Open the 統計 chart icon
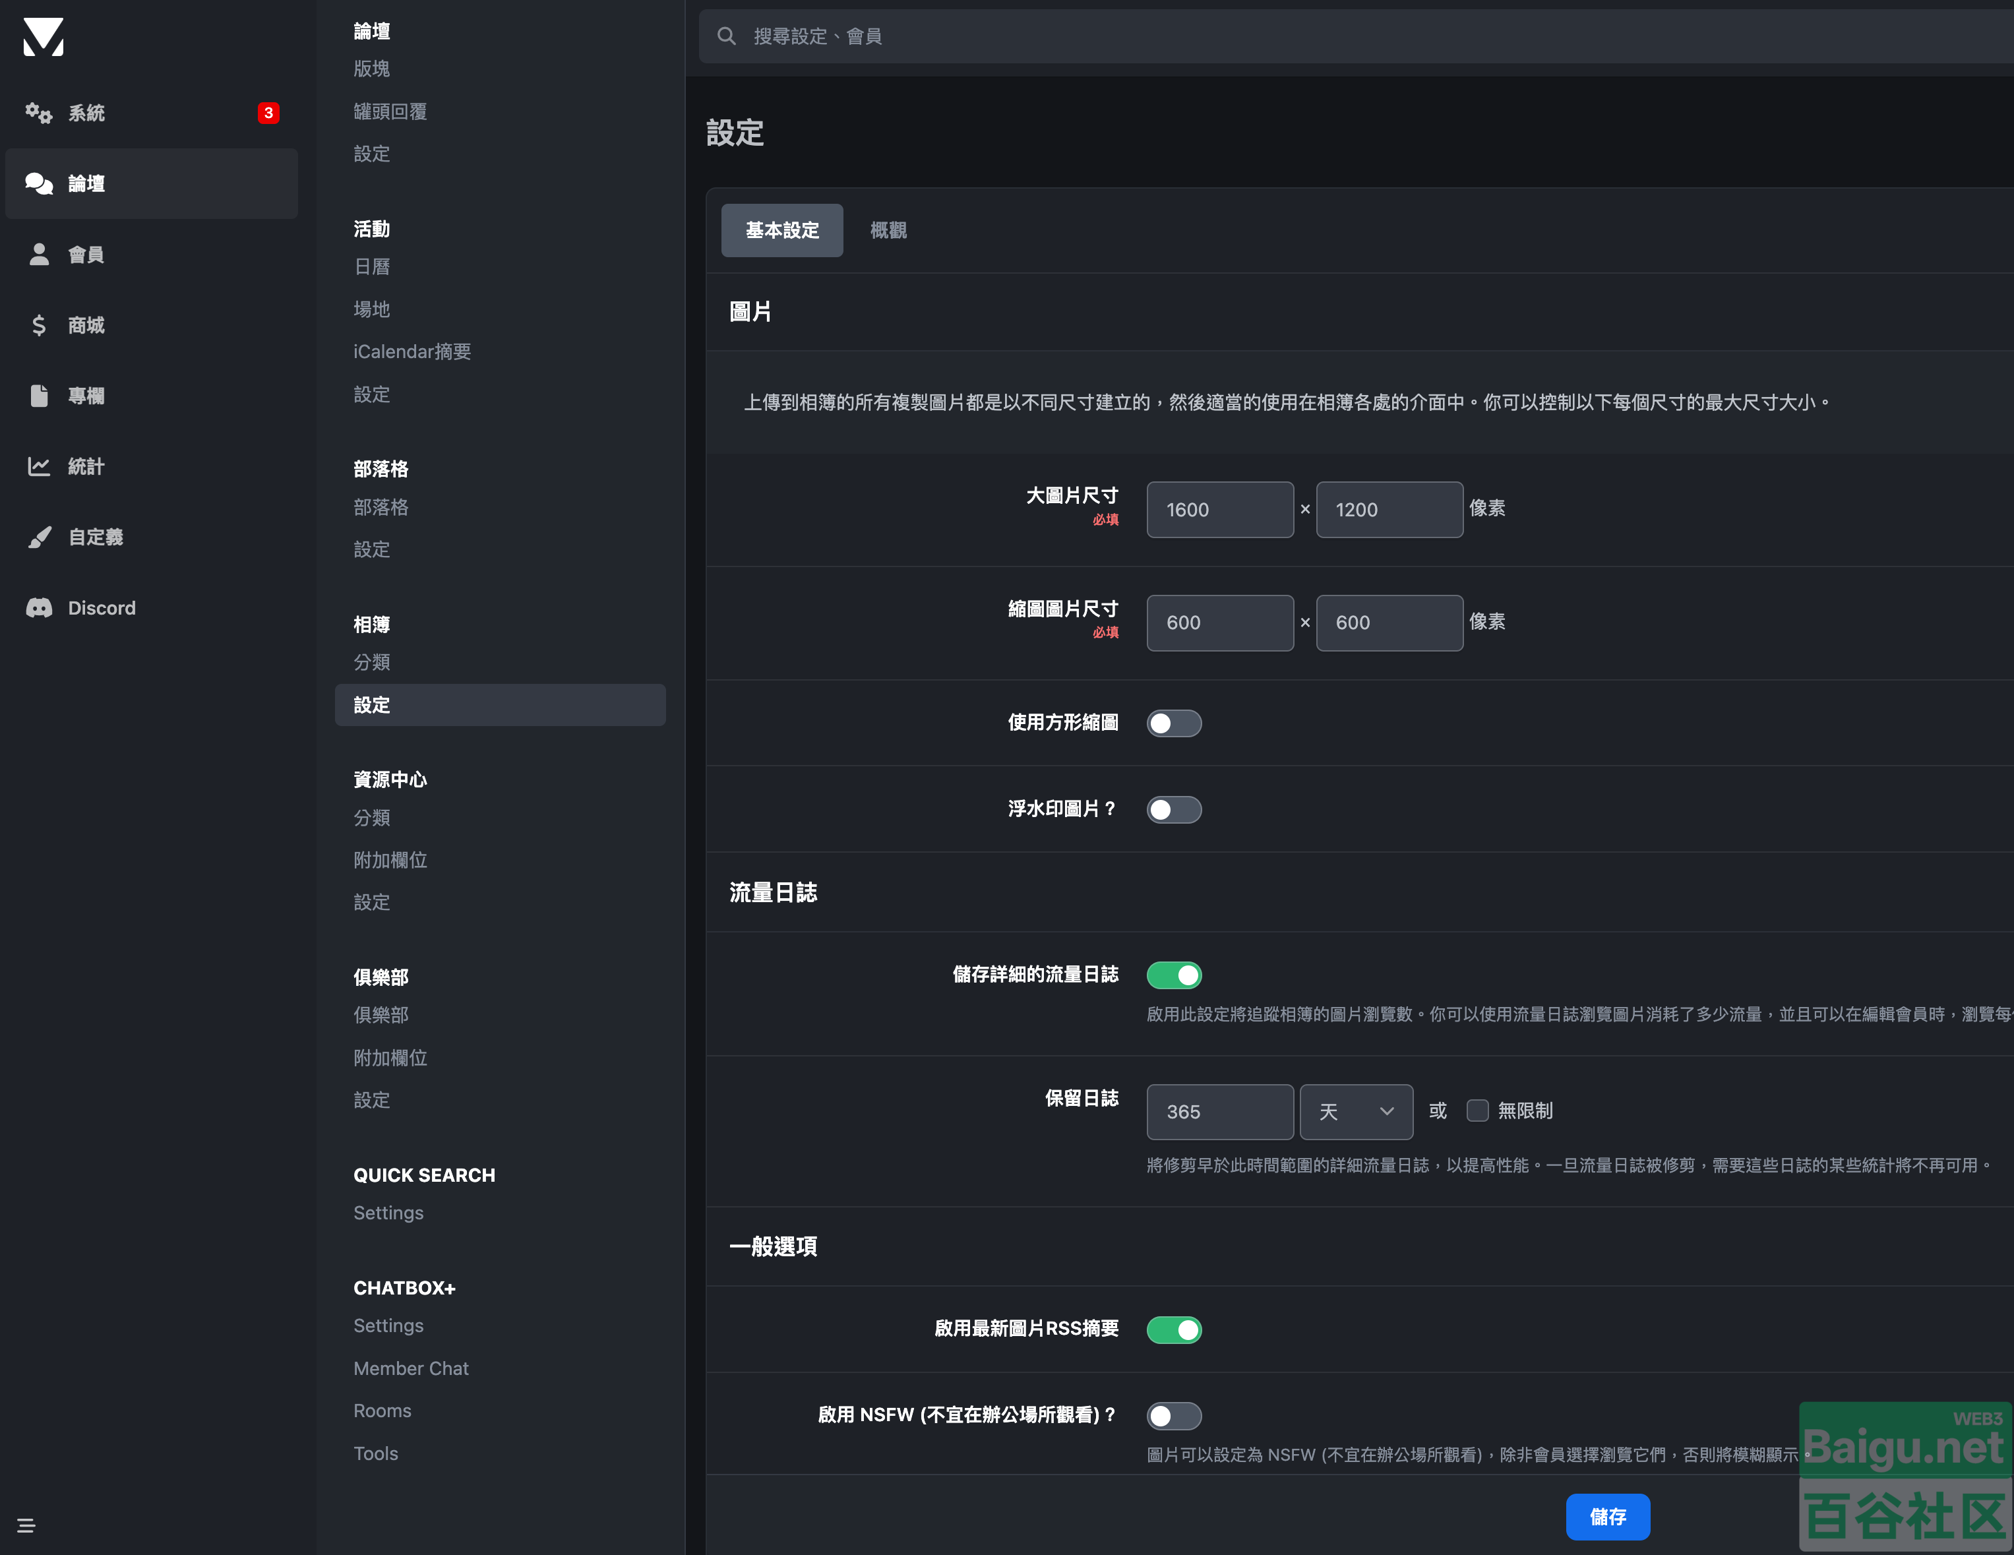 39,467
